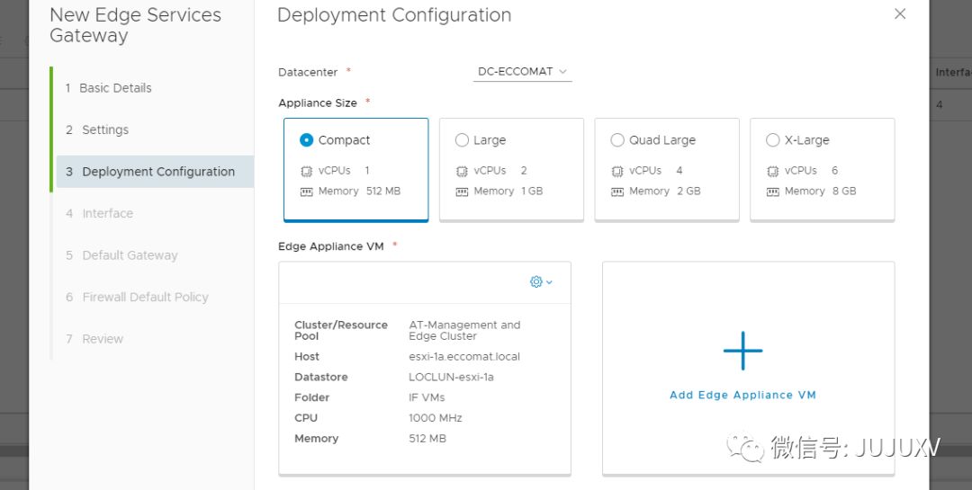This screenshot has height=490, width=972.
Task: Click the vCPUs icon in Quad Large card
Action: 617,171
